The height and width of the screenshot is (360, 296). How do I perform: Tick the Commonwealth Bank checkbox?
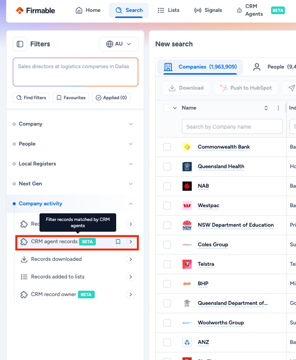pos(167,147)
